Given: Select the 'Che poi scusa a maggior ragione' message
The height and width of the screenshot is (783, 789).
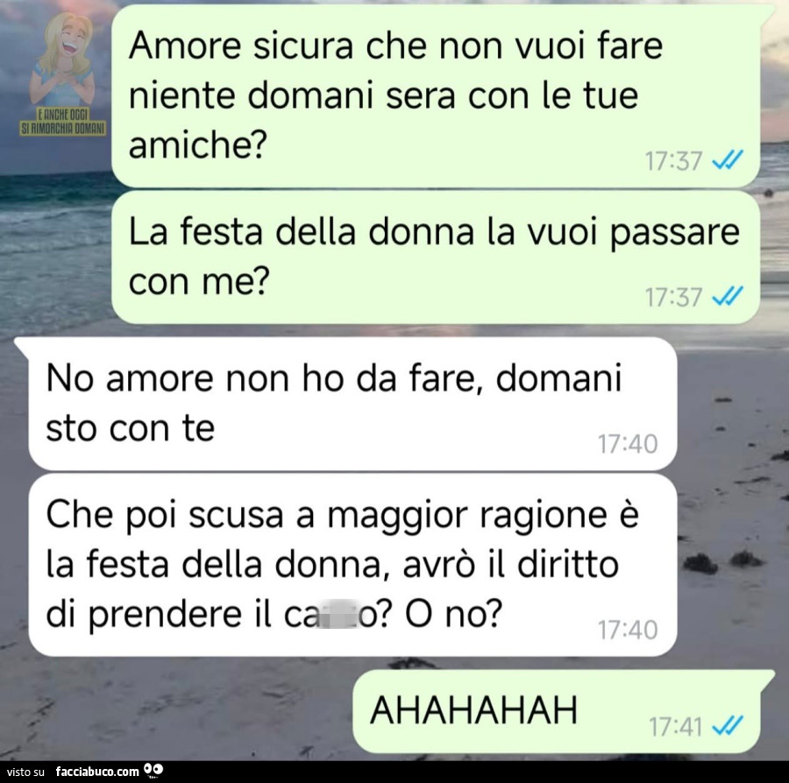Looking at the screenshot, I should coord(352,565).
